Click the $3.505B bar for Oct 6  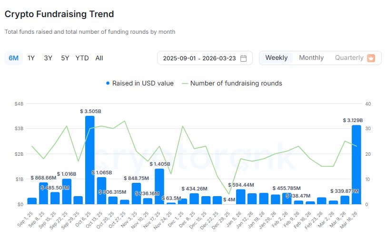[89, 160]
